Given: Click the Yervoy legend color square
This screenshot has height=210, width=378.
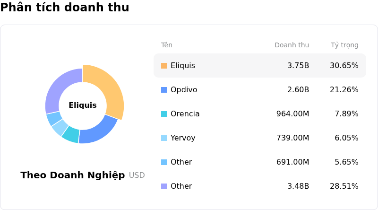Looking at the screenshot, I should (x=164, y=138).
